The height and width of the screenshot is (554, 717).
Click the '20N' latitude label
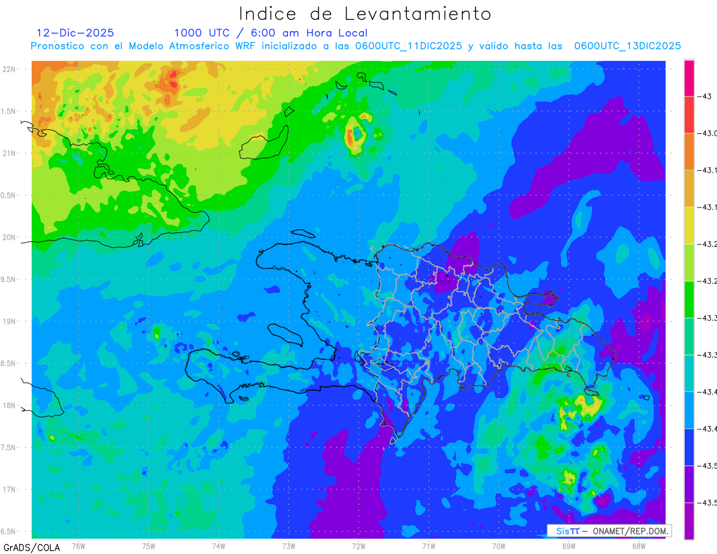10,237
